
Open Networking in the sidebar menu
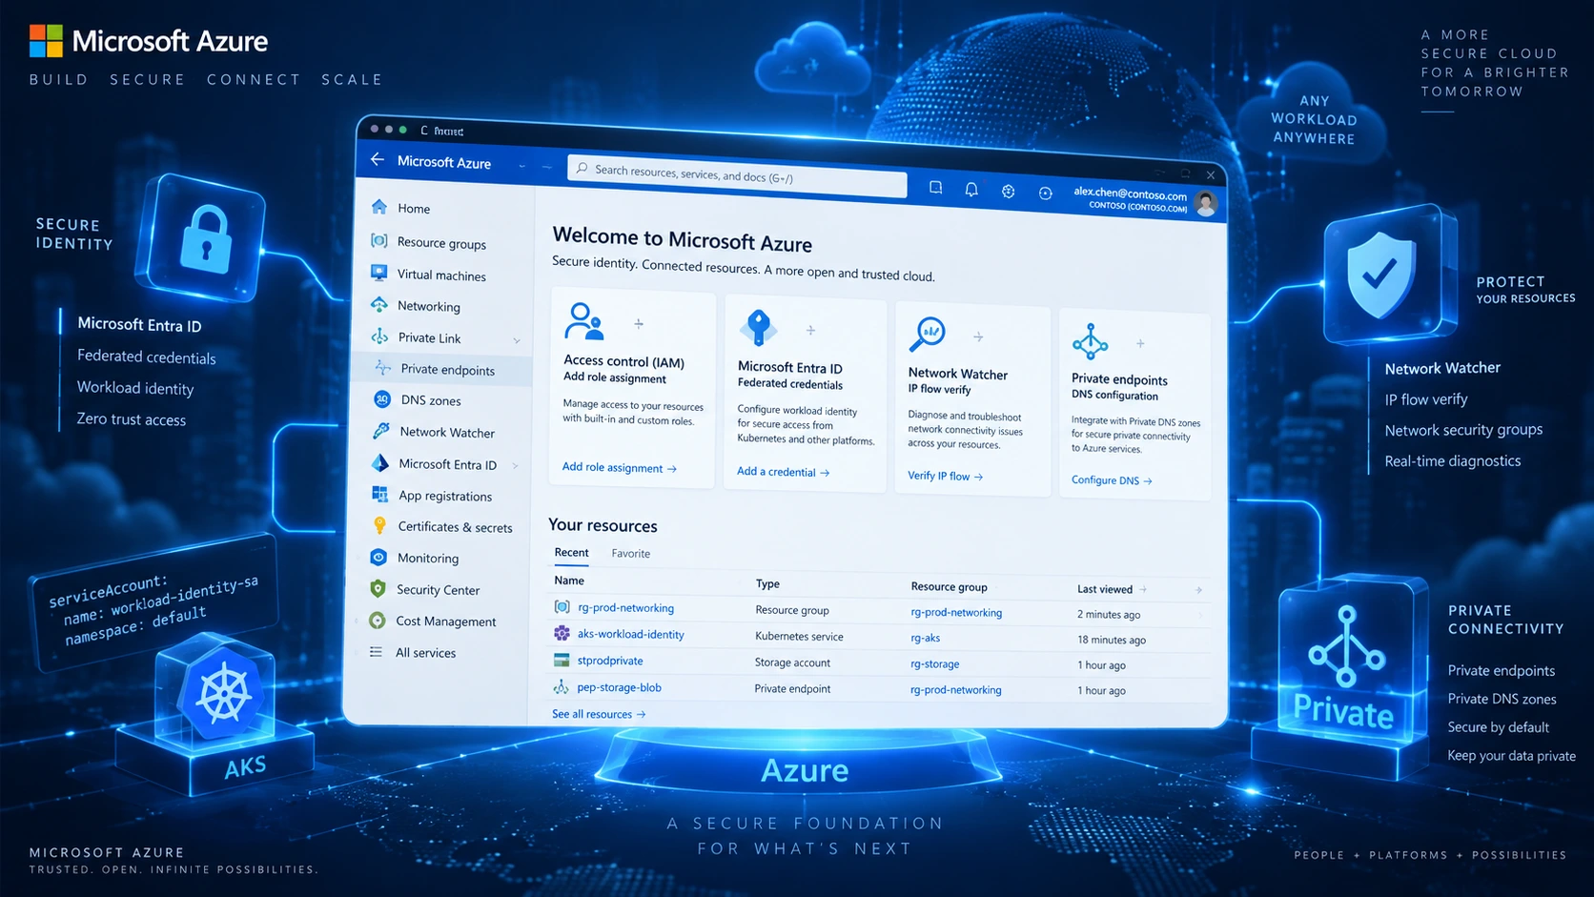429,306
